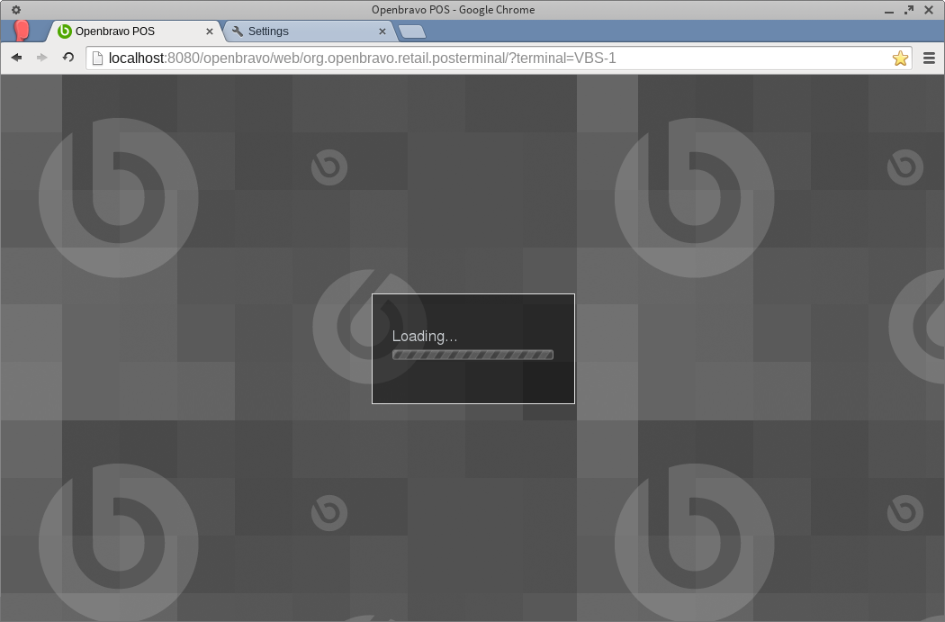Open the window menu gear in the title bar
The width and height of the screenshot is (945, 622).
[x=15, y=10]
